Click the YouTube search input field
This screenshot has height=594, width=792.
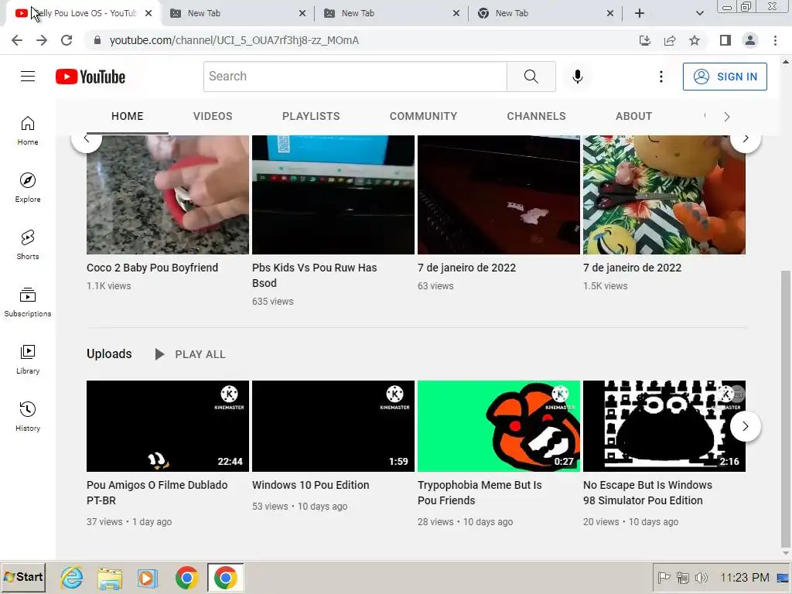355,77
